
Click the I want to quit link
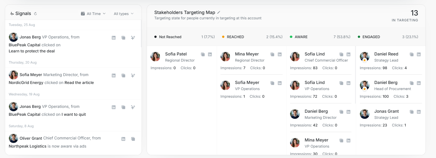[74, 114]
